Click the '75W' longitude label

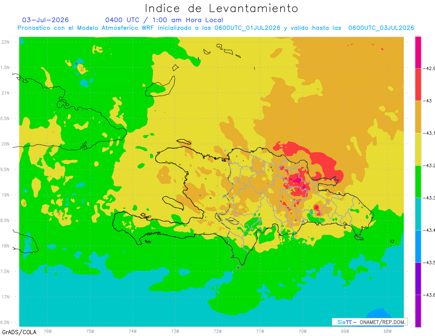(x=90, y=331)
